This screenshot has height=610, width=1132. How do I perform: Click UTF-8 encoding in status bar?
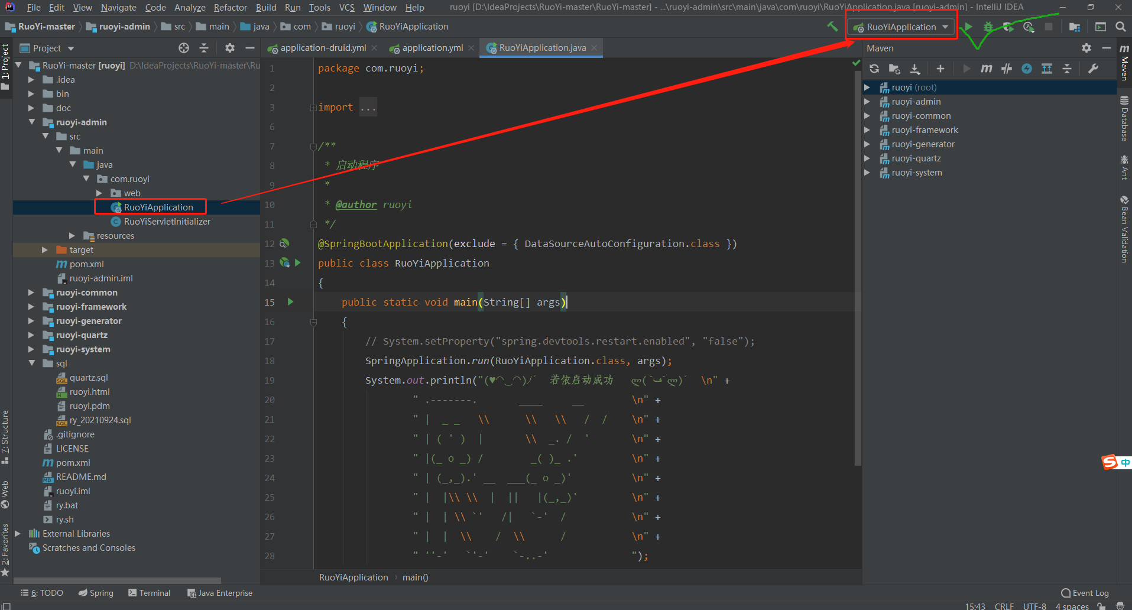pos(1034,606)
